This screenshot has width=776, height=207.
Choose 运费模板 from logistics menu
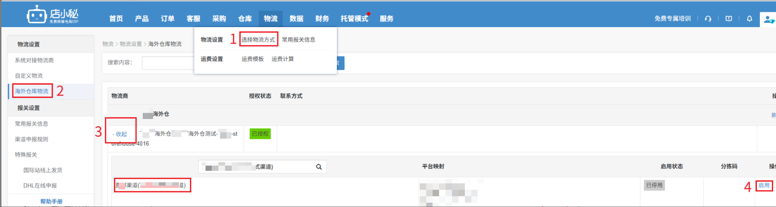[x=252, y=59]
